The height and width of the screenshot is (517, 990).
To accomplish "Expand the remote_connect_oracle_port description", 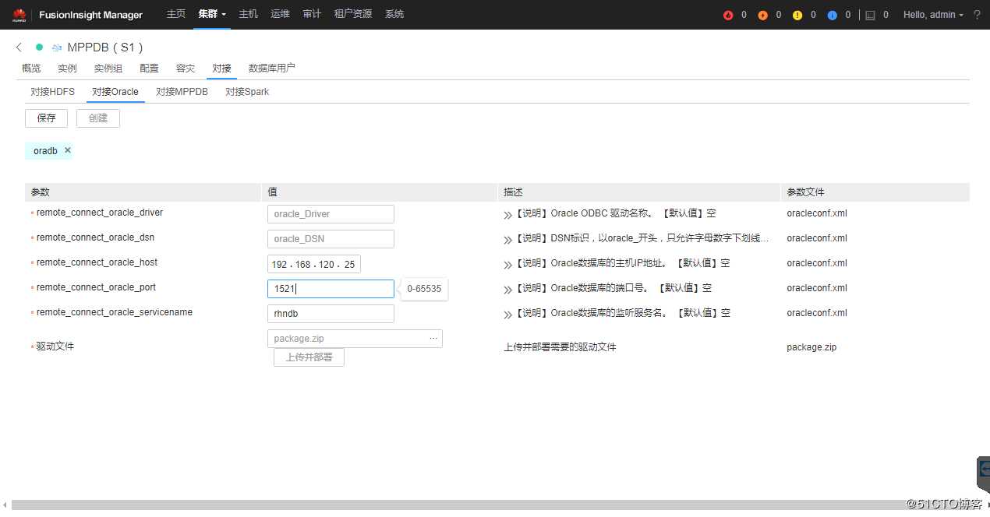I will 508,289.
